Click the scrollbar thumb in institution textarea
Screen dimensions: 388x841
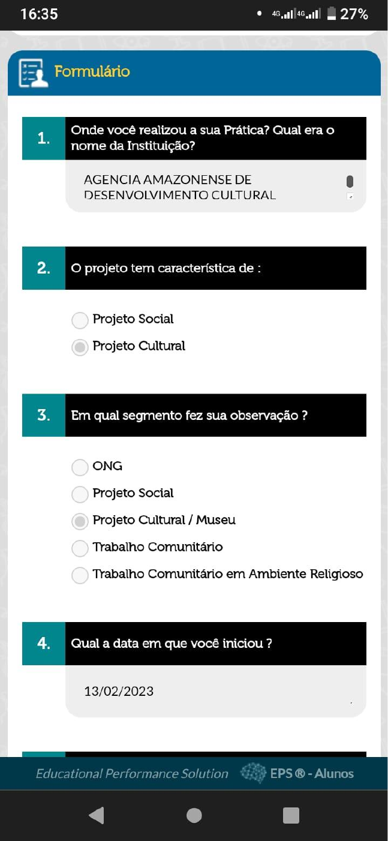click(350, 181)
